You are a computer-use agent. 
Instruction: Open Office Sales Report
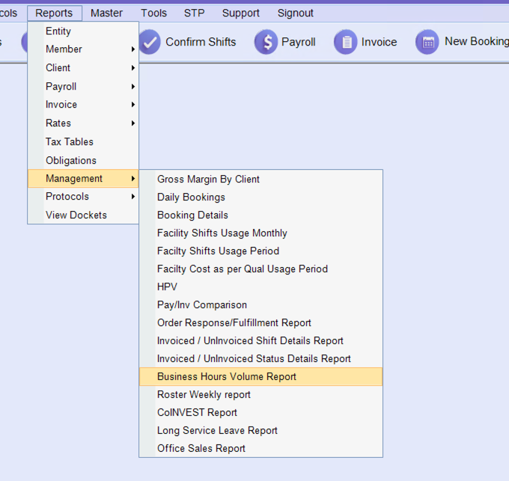click(201, 449)
